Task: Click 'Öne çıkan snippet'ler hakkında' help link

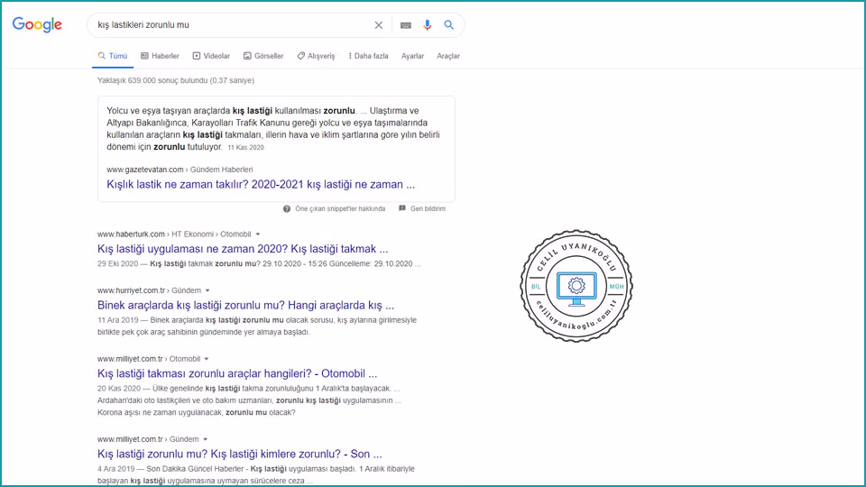Action: [340, 208]
